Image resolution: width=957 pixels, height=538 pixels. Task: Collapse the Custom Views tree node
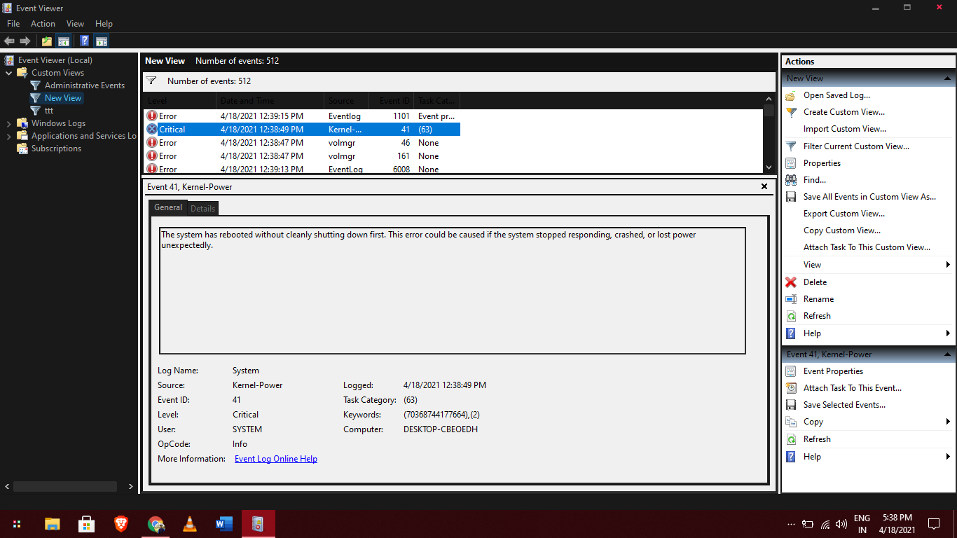pos(8,73)
